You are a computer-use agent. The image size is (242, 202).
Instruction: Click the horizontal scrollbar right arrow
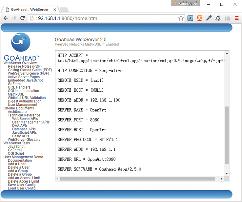[222, 179]
